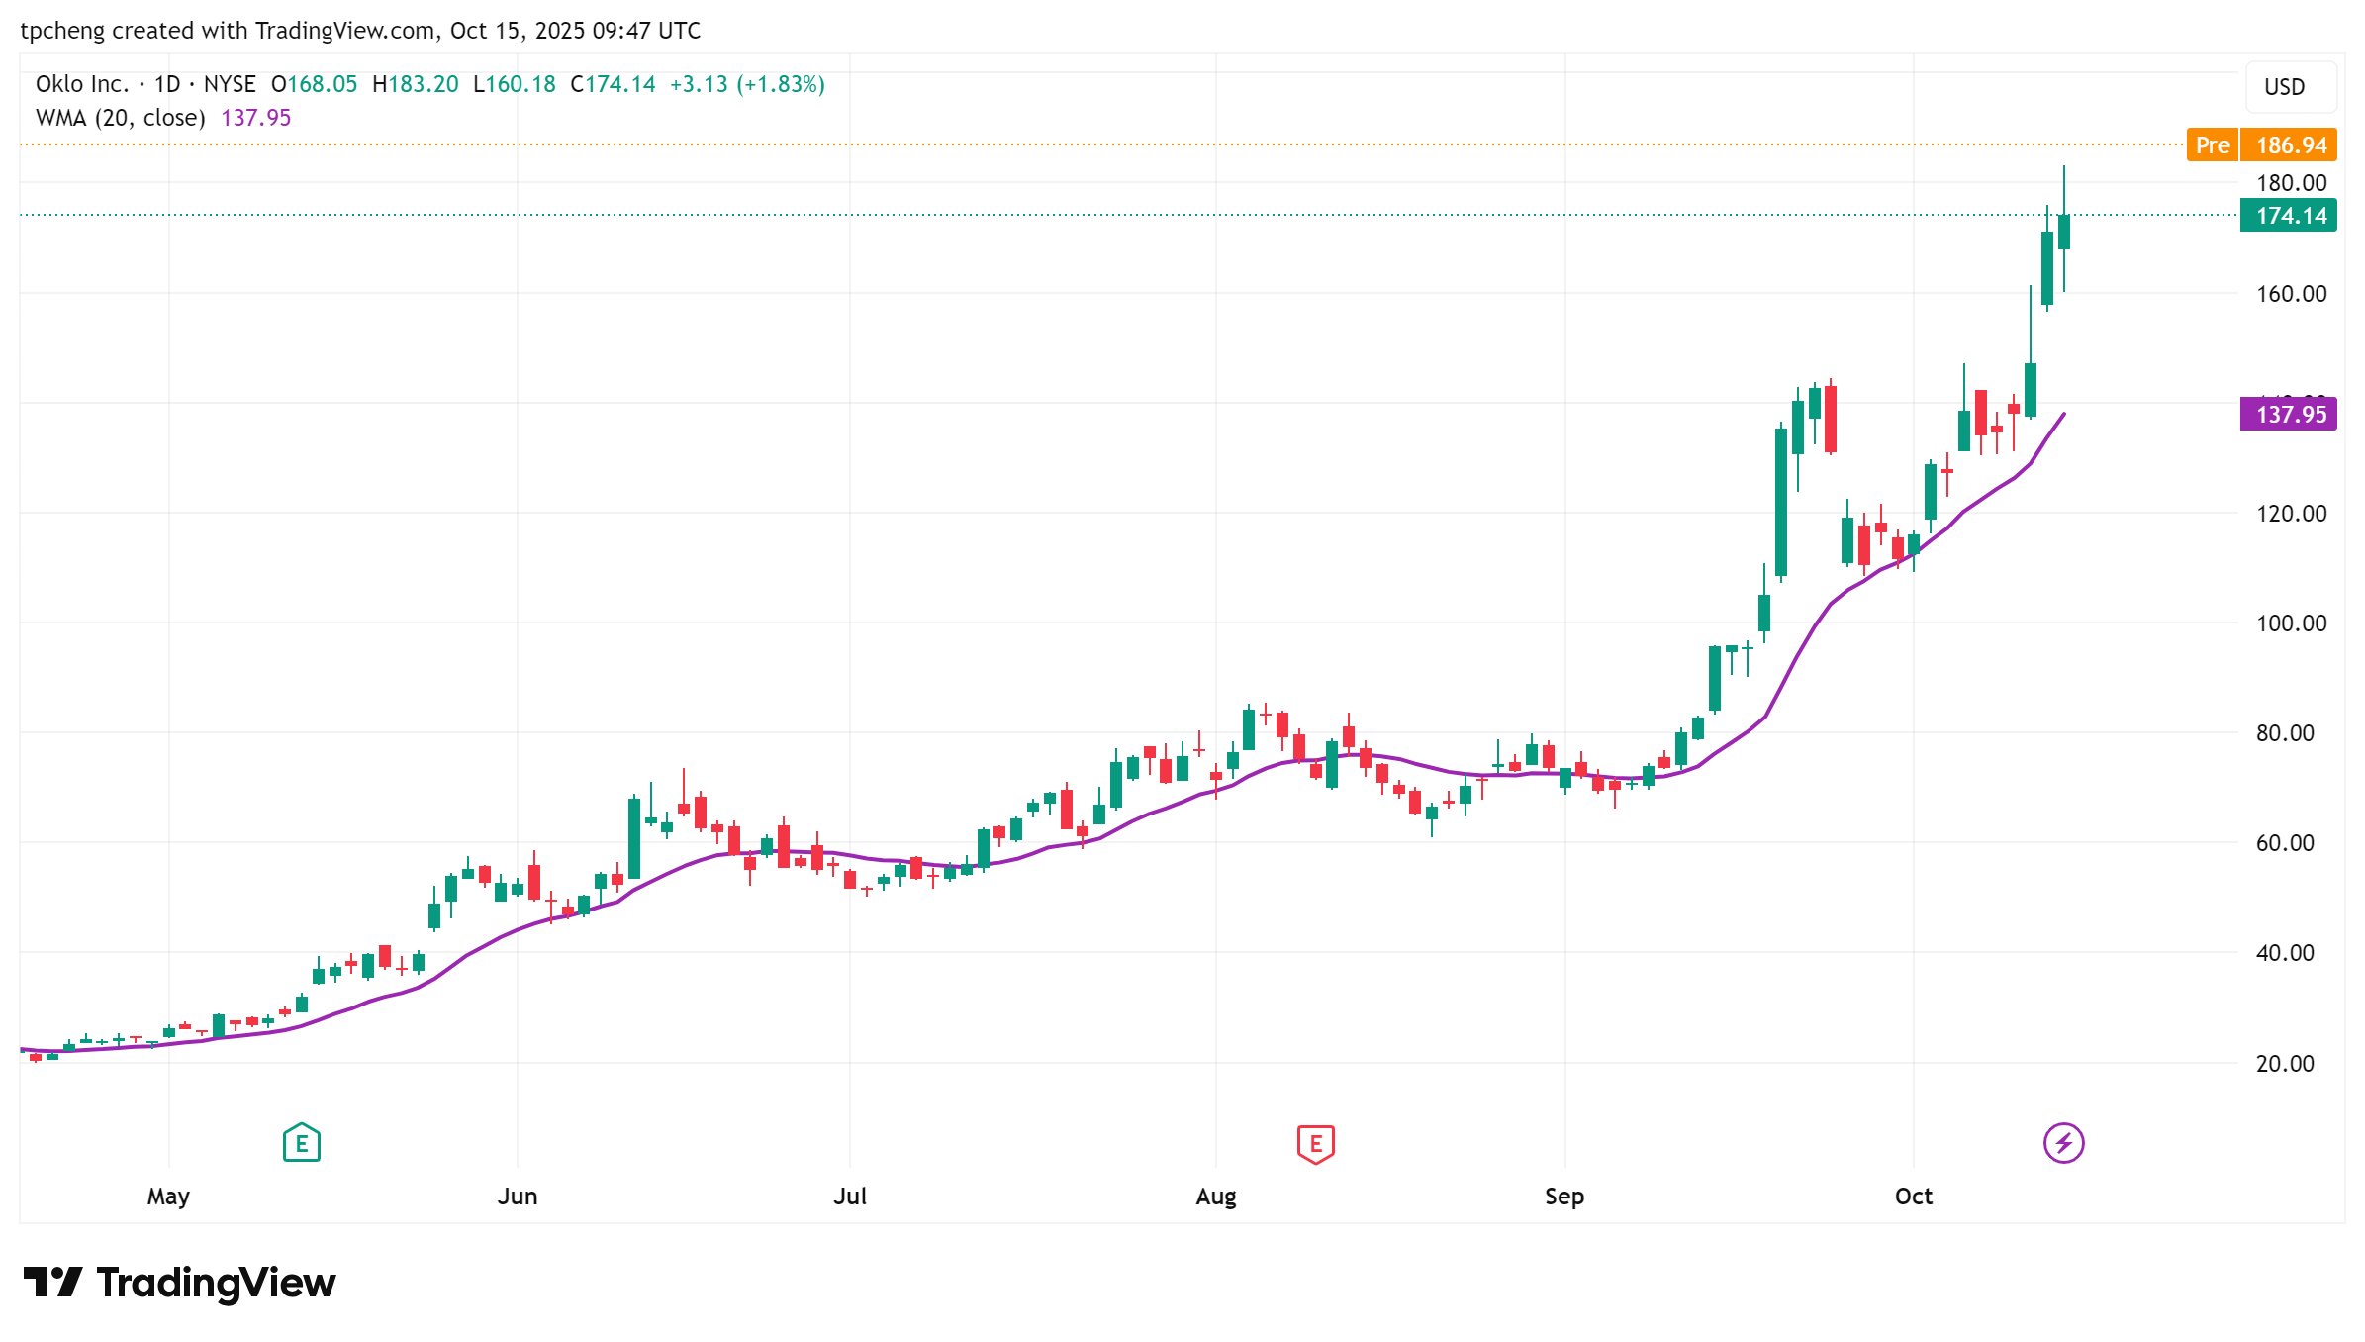The width and height of the screenshot is (2365, 1342).
Task: Click the +3.13 (+1.83%) change value
Action: 747,84
